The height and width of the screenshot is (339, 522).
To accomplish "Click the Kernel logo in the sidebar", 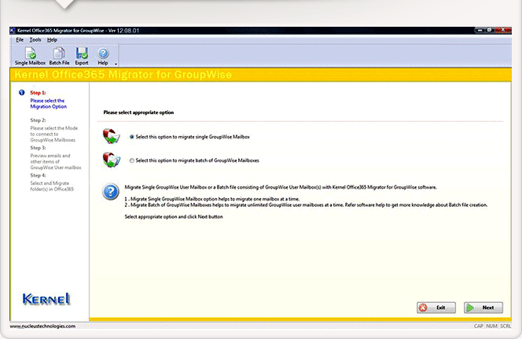I will pyautogui.click(x=46, y=299).
